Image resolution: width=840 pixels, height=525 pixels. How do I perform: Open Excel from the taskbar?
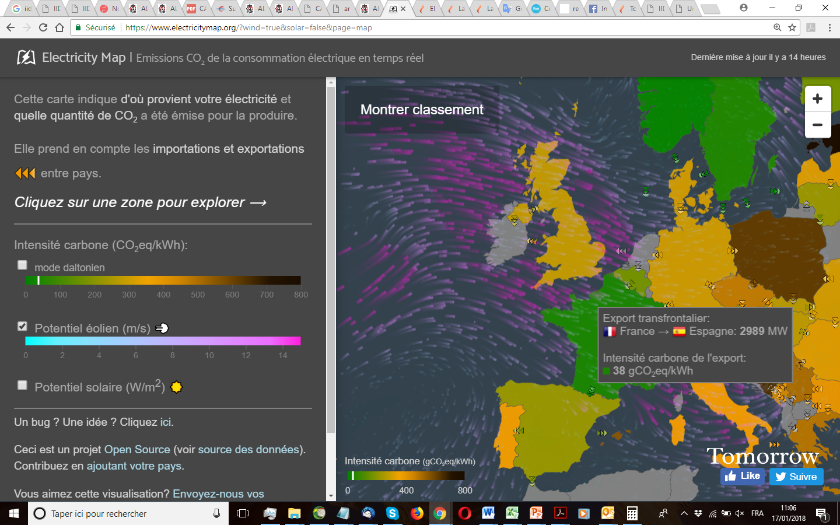(x=512, y=513)
